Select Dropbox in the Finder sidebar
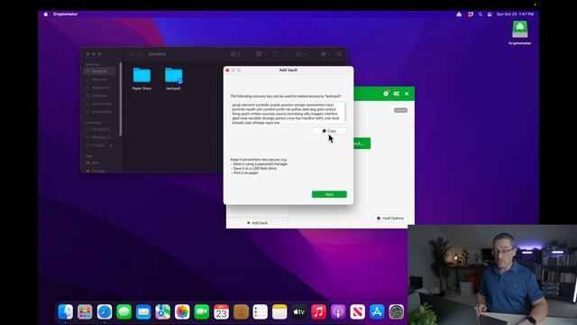577x325 pixels. 99,71
